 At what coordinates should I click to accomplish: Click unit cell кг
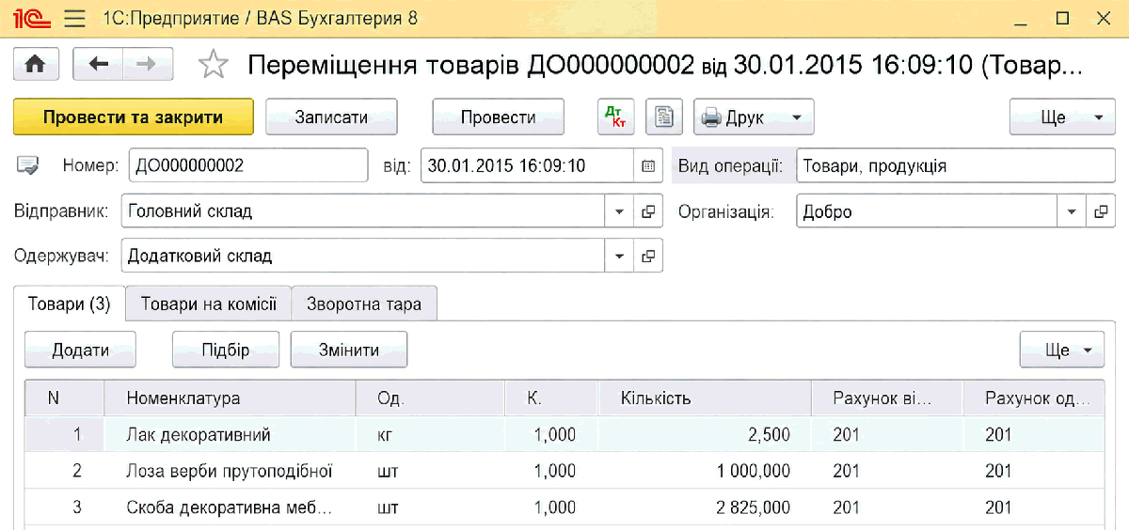[x=430, y=435]
